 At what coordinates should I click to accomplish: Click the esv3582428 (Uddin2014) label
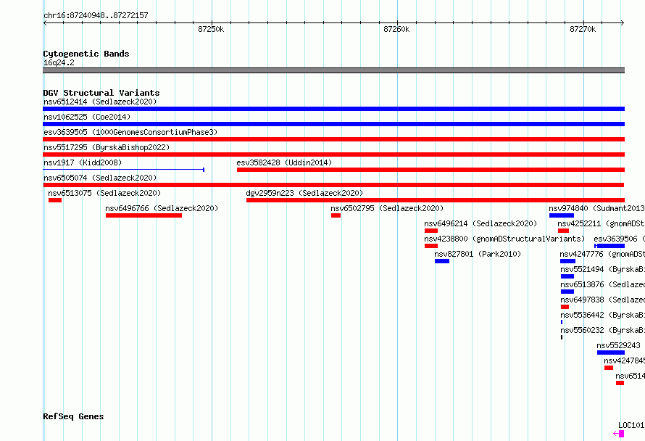[x=284, y=162]
